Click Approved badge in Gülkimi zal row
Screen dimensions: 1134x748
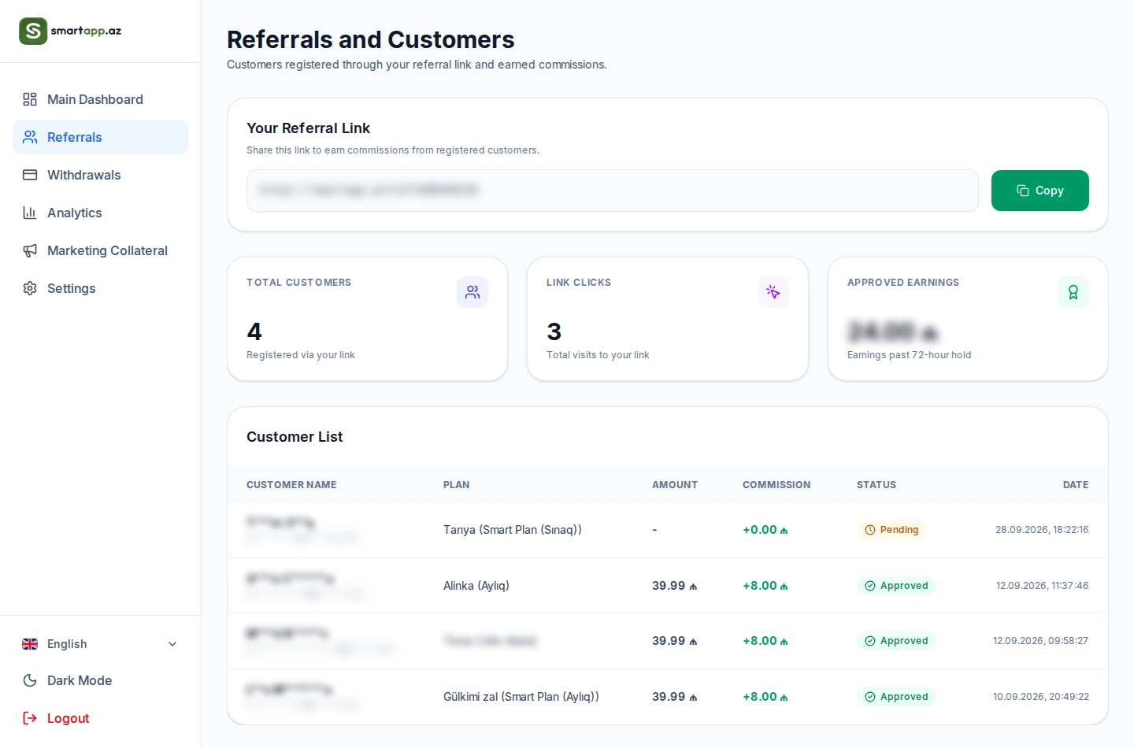(896, 697)
